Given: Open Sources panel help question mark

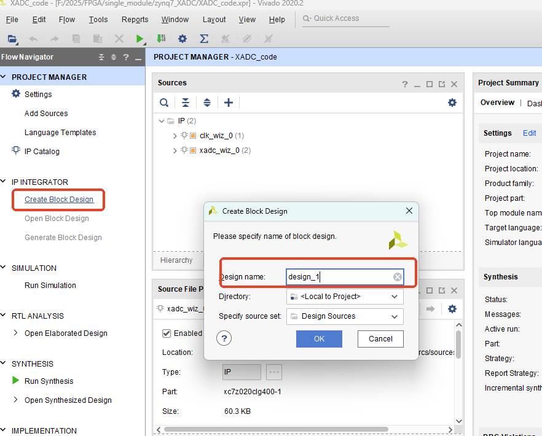Looking at the screenshot, I should [405, 84].
